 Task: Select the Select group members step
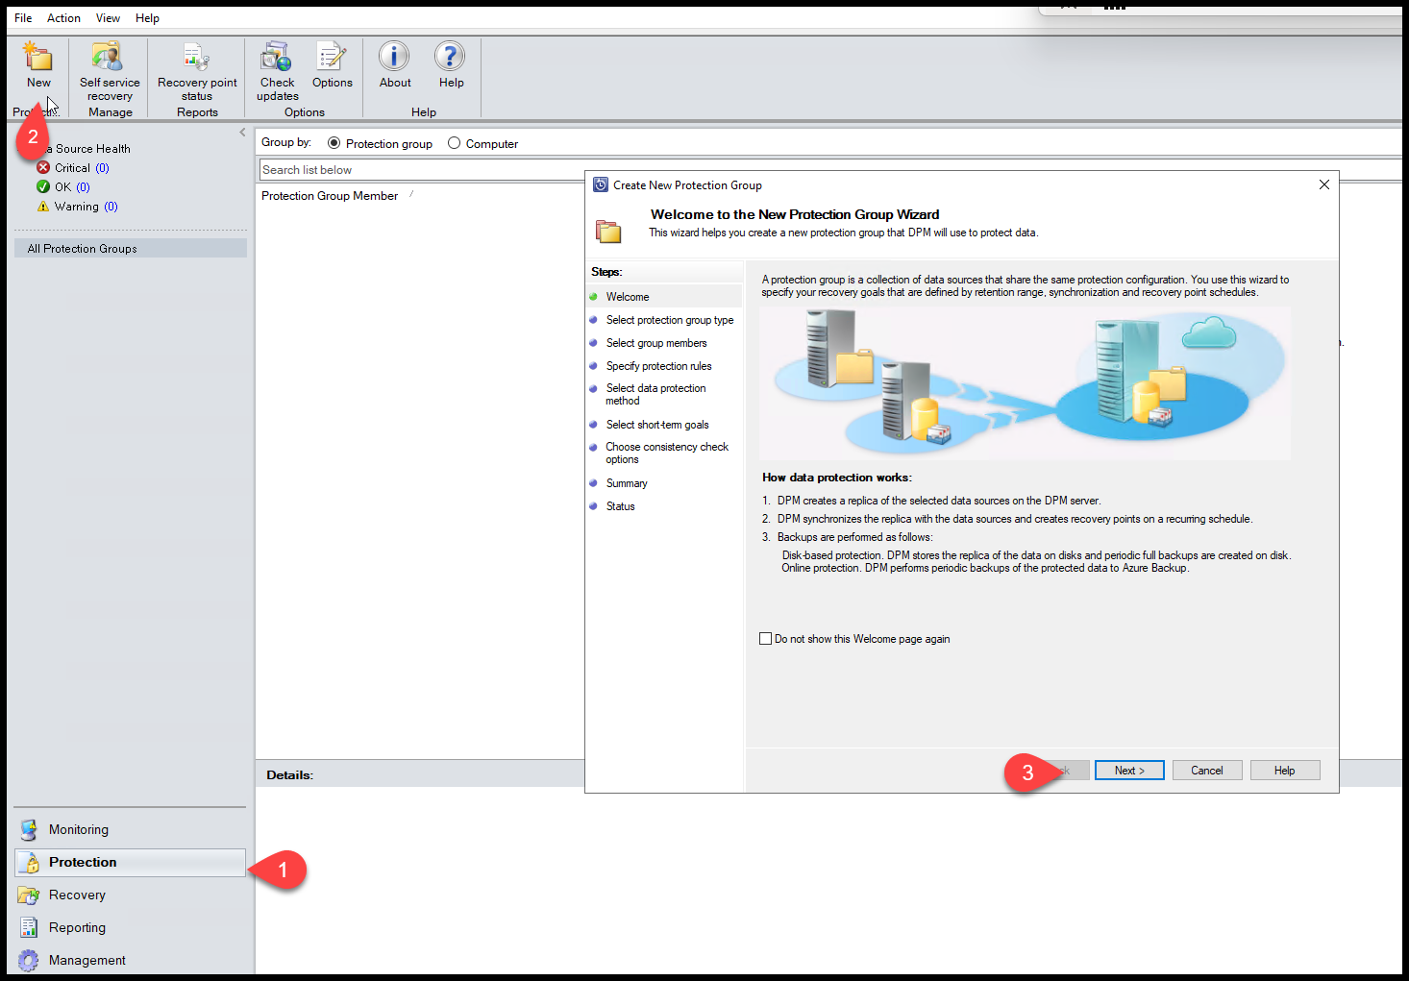click(x=656, y=343)
